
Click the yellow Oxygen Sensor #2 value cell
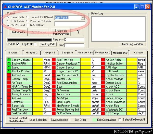(x=86, y=71)
